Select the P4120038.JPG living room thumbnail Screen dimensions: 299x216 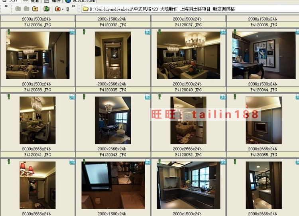click(38, 55)
